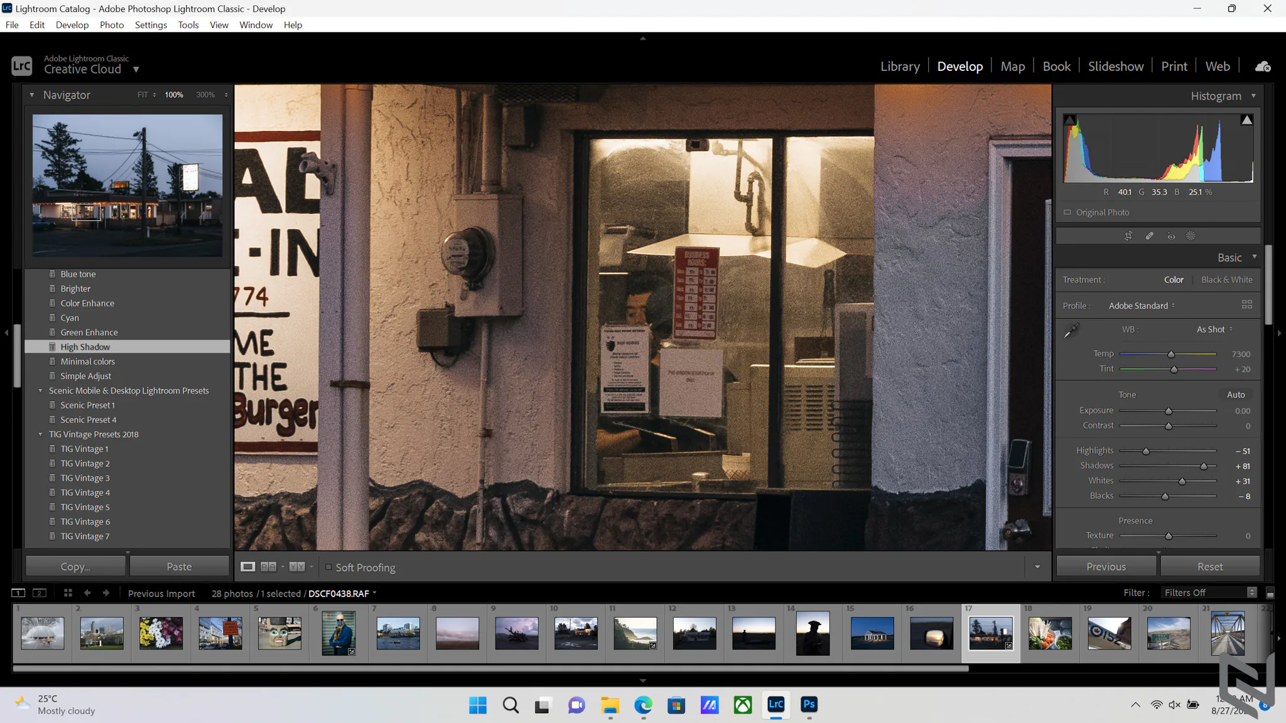Switch to the Library module

pos(900,67)
